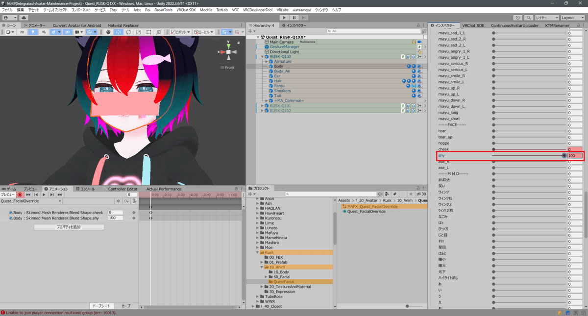
Task: Open the VRChat SDK menu
Action: [186, 10]
